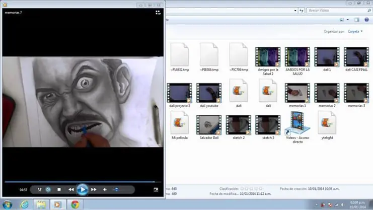The width and height of the screenshot is (373, 210).
Task: Select the memorias 3 video
Action: 356,95
